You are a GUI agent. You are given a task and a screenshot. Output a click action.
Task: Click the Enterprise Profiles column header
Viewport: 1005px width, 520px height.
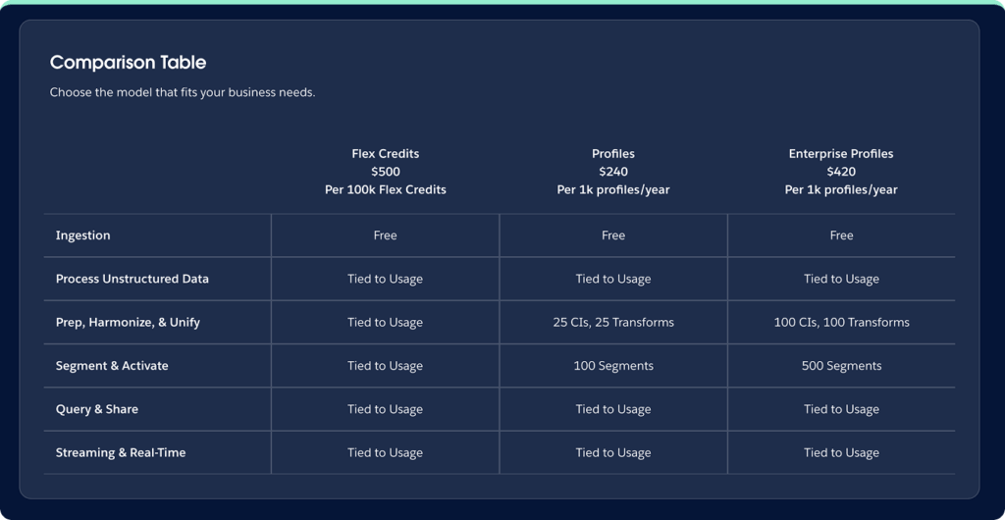(841, 154)
